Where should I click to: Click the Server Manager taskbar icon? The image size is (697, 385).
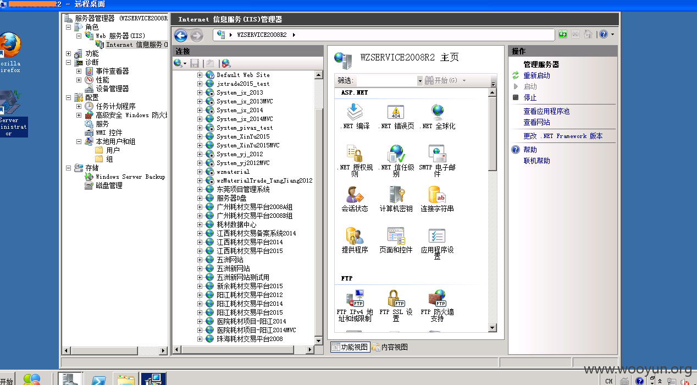[x=71, y=380]
